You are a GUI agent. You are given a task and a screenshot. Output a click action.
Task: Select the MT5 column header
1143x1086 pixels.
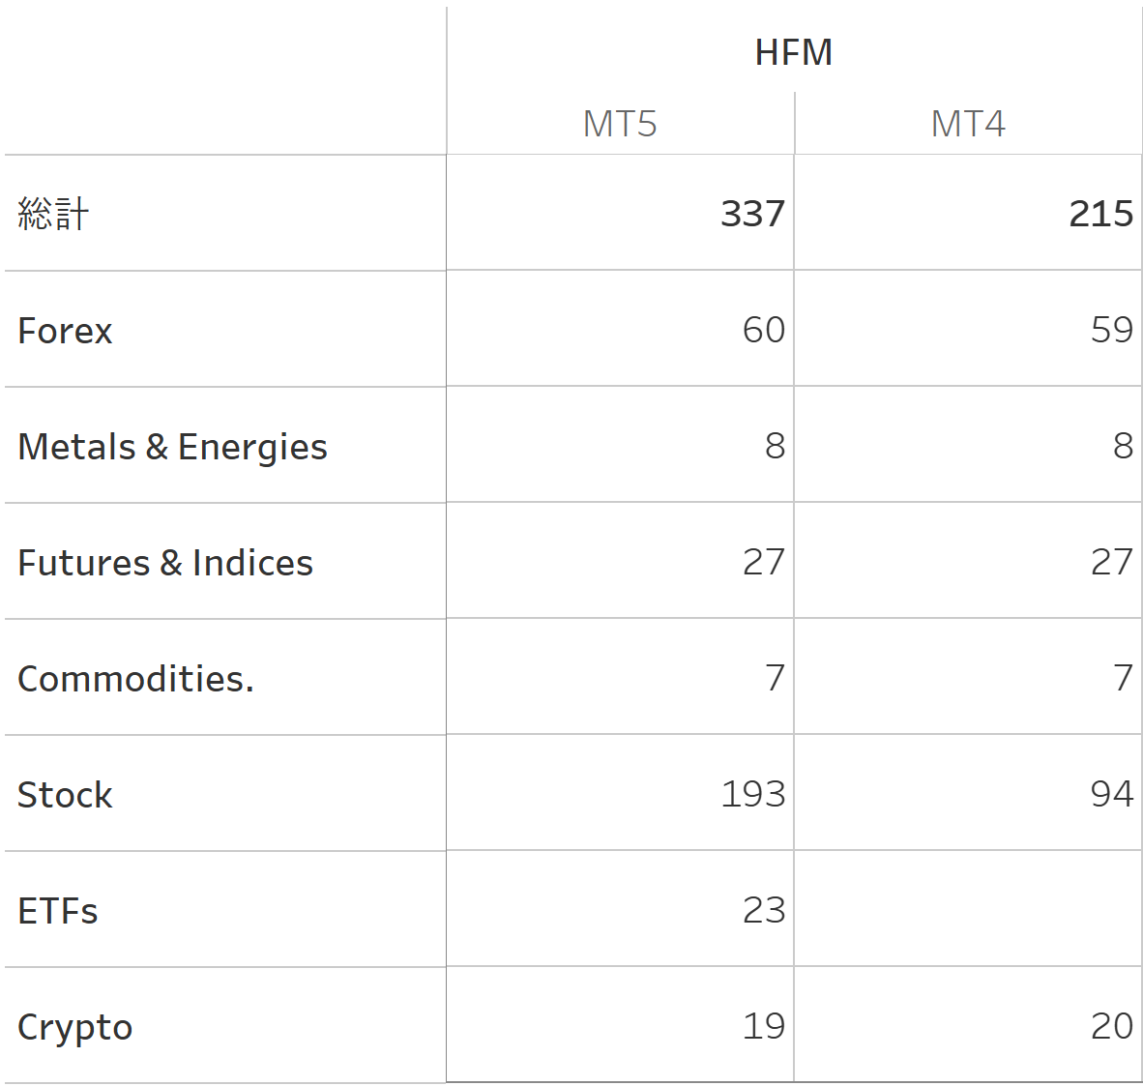click(620, 124)
